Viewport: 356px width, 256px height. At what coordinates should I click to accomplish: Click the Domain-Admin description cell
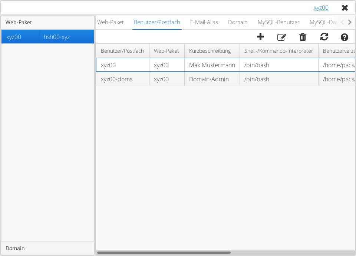tap(212, 79)
